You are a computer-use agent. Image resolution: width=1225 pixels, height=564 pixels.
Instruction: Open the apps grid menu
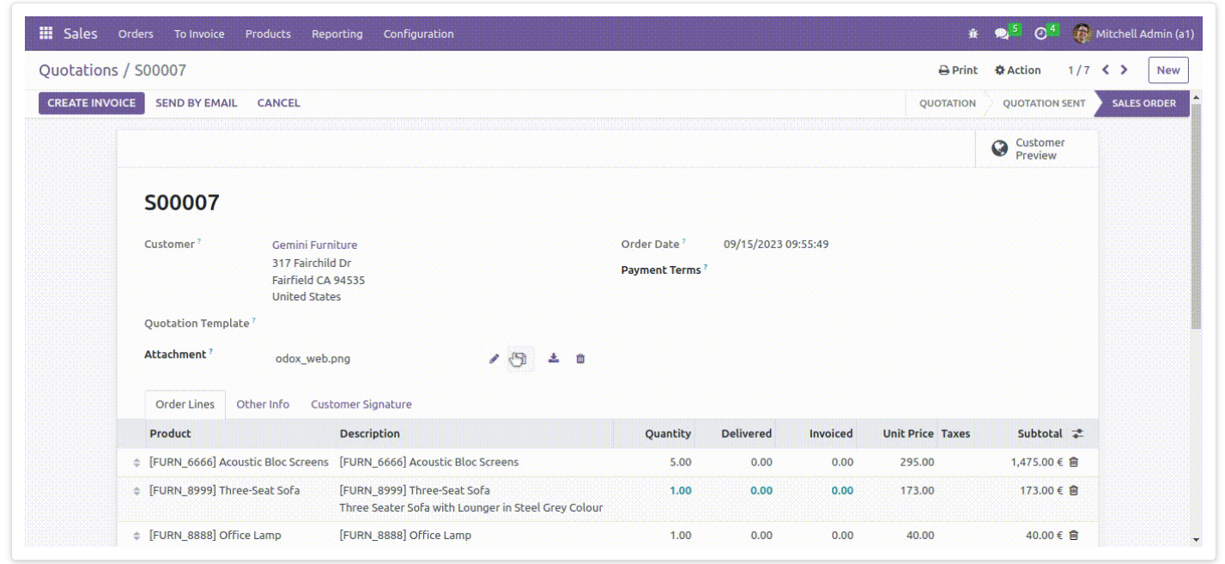(x=45, y=33)
